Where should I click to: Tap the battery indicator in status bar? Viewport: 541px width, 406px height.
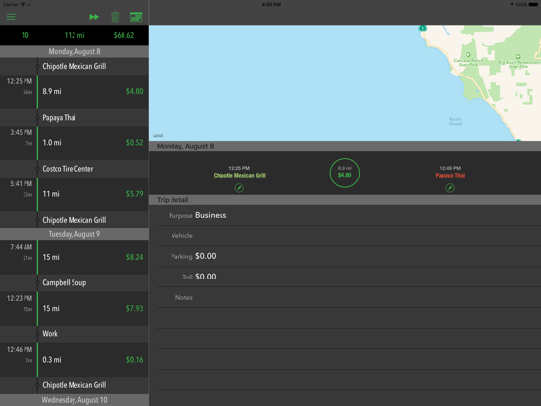[x=533, y=5]
